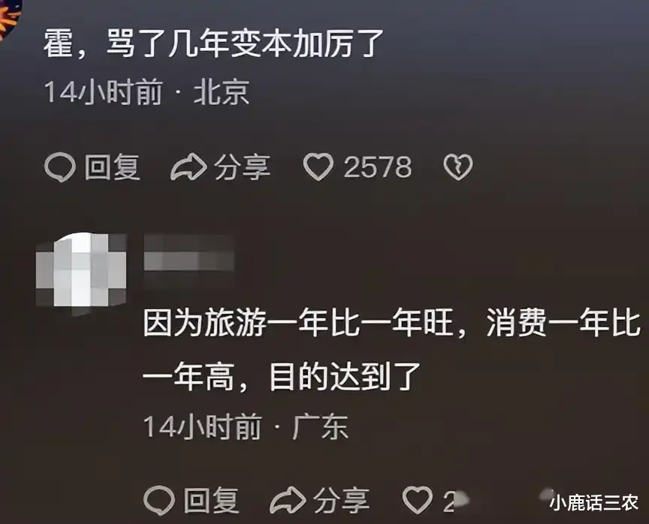Viewport: 649px width, 524px height.
Task: Click the speech bubble icon under the Beijing comment
Action: coord(60,167)
